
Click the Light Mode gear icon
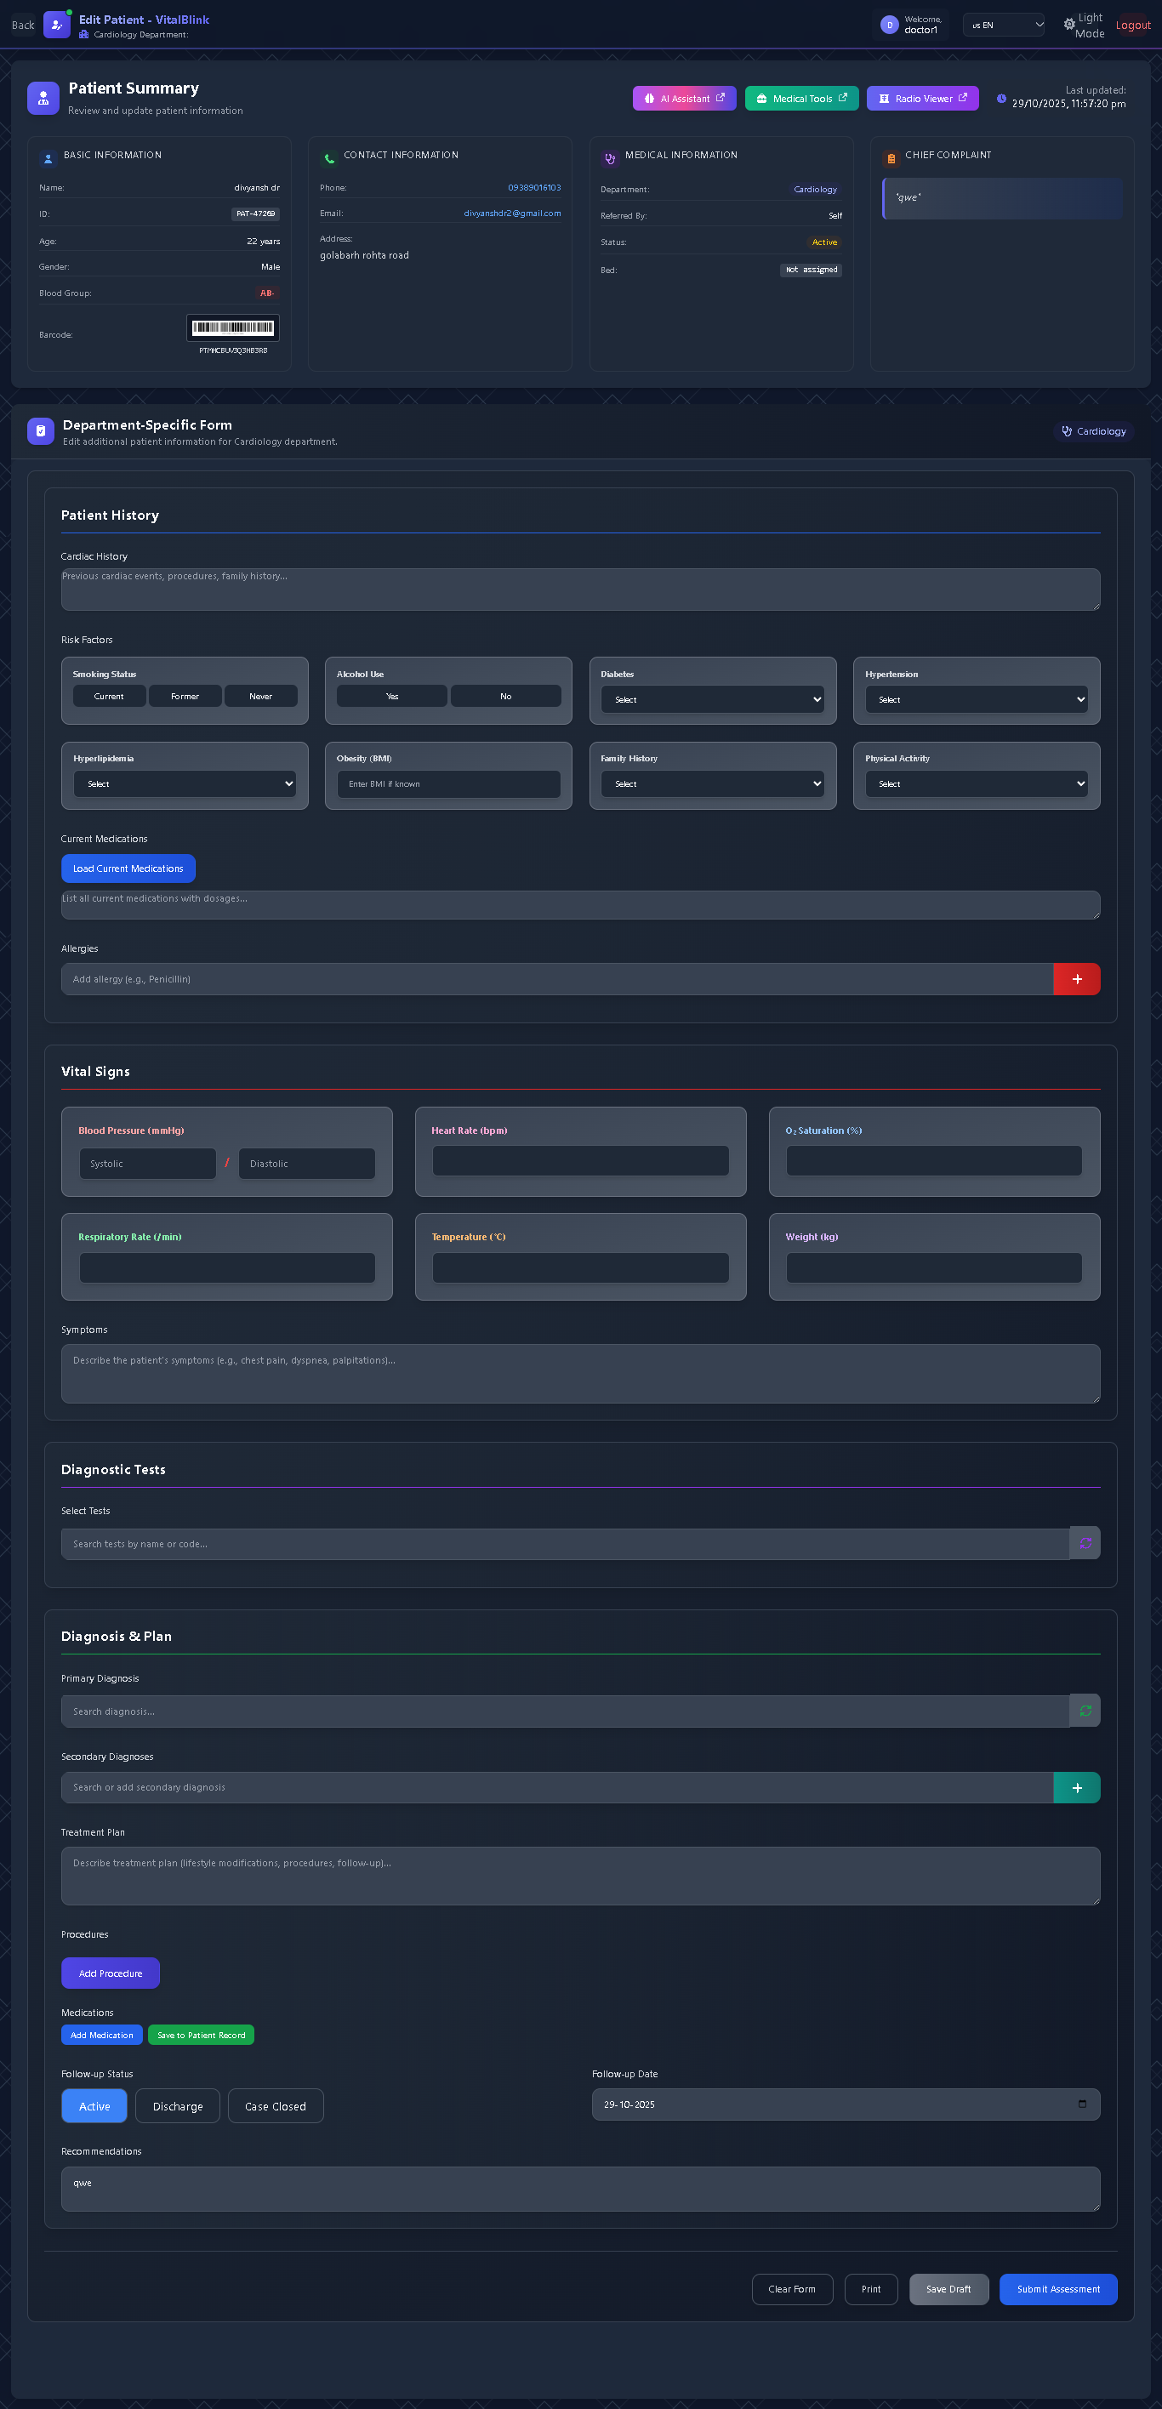click(1068, 26)
